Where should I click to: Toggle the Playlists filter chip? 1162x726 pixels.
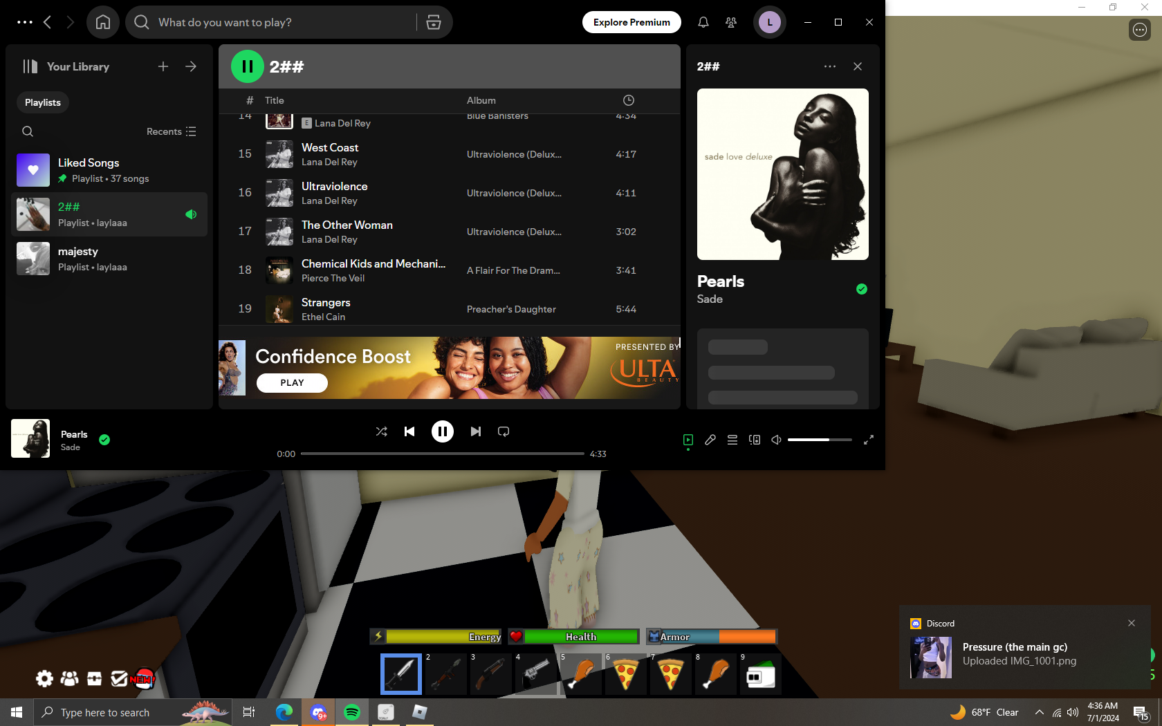click(x=43, y=102)
